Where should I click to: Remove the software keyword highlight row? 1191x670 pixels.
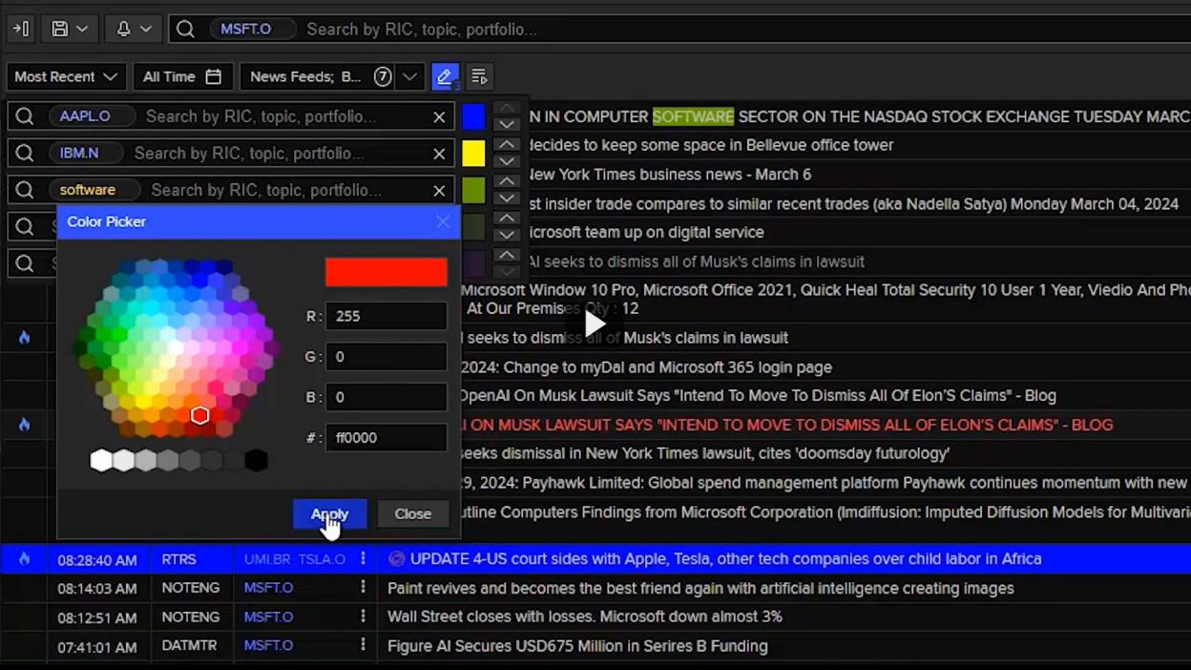tap(439, 190)
